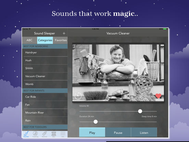Toggle the red heart favorite icon

click(x=158, y=96)
